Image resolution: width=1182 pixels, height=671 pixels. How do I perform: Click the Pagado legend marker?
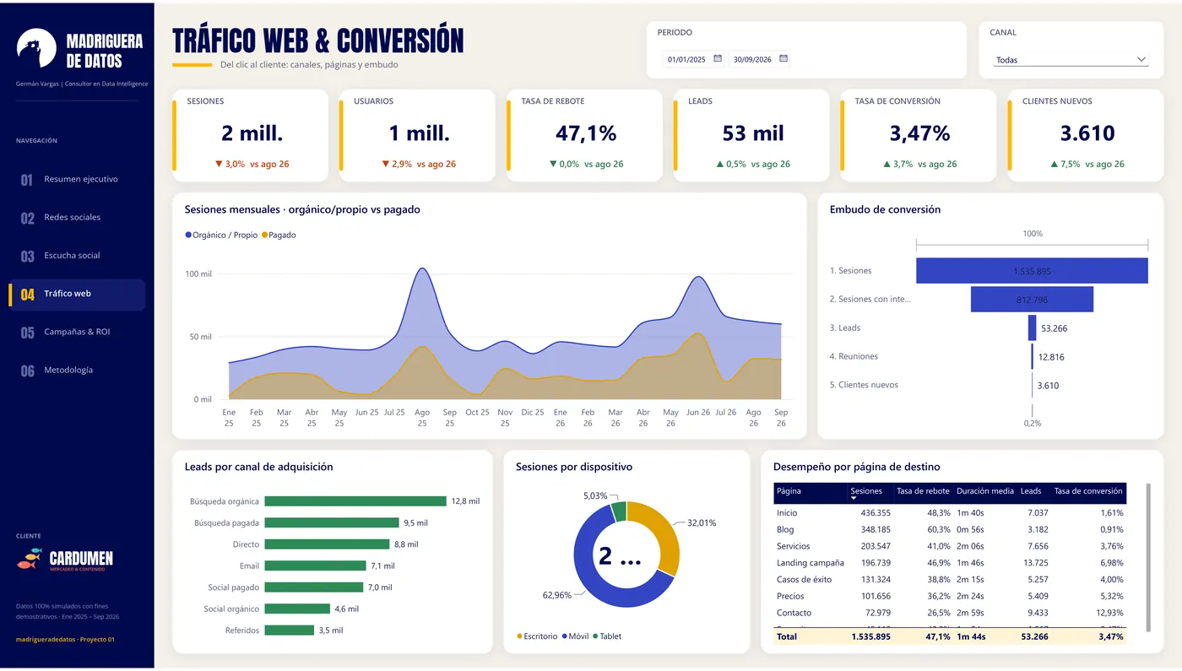tap(264, 235)
